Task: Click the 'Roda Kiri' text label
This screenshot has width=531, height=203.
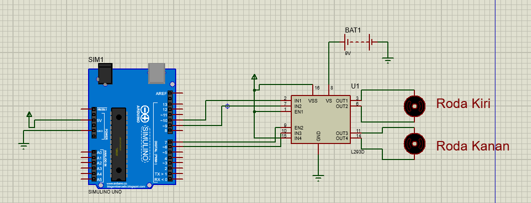Action: tap(463, 103)
